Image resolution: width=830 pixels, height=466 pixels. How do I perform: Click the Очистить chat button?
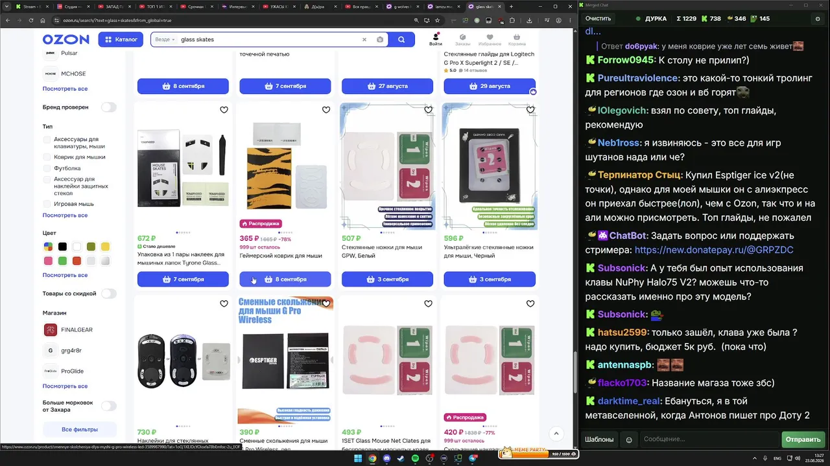click(598, 19)
